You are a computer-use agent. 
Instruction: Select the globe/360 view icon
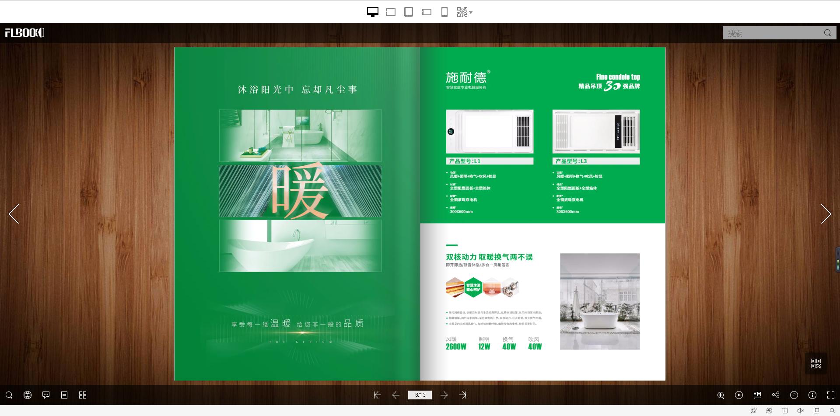point(28,395)
